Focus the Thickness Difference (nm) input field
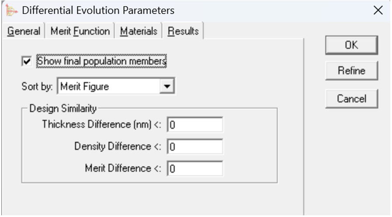 pos(195,125)
